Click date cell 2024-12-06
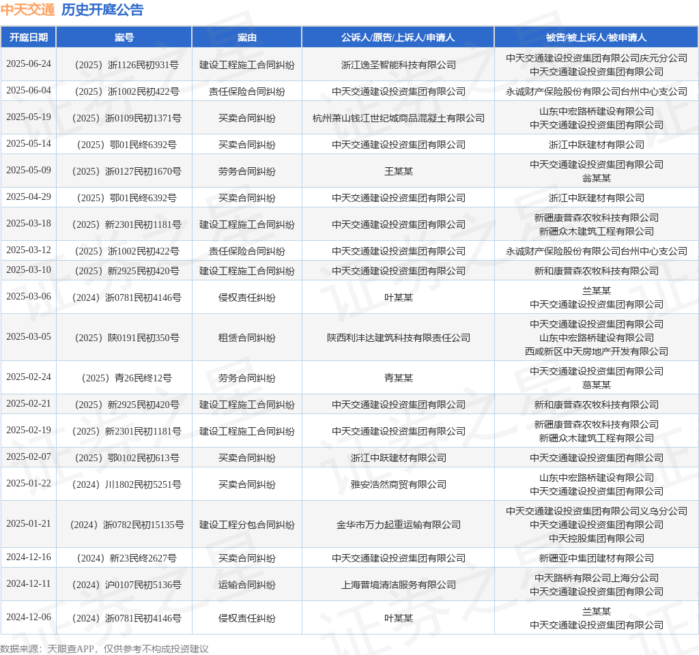 click(29, 617)
